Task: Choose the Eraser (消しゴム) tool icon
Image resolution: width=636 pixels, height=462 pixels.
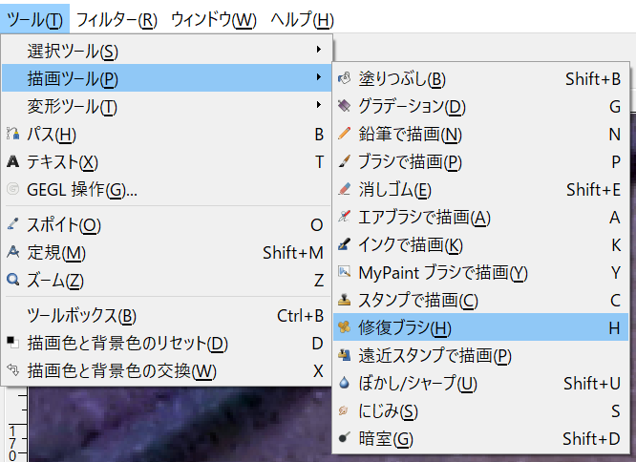Action: pos(345,190)
